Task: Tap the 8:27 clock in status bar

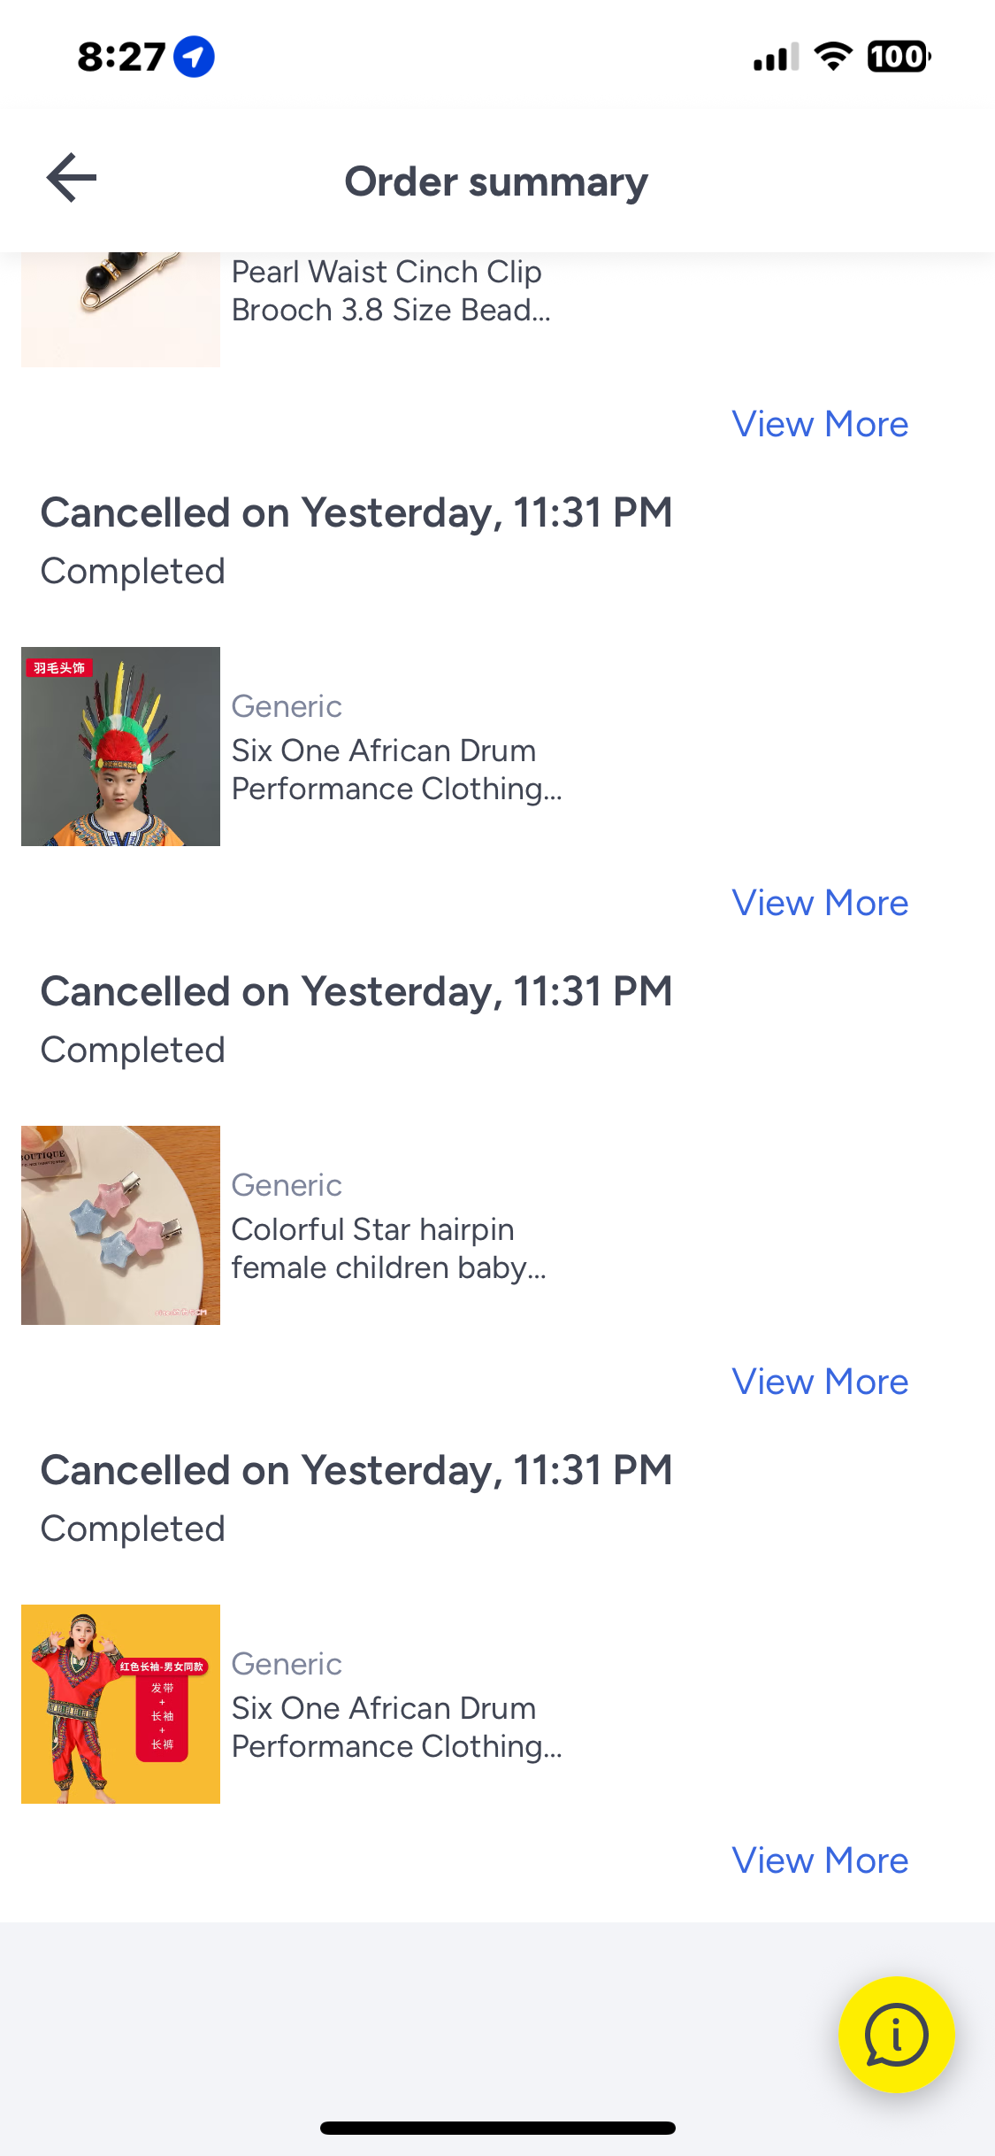Action: 121,57
